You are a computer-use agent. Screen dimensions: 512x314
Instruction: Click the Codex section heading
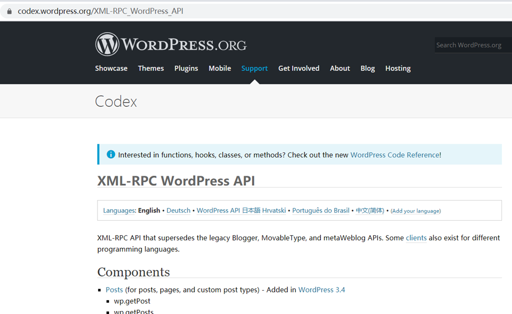[116, 101]
